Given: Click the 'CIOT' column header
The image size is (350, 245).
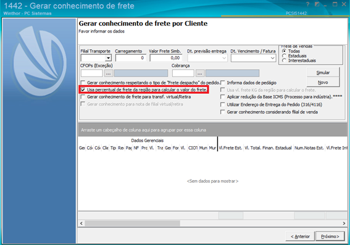Looking at the screenshot, I should pos(193,148).
